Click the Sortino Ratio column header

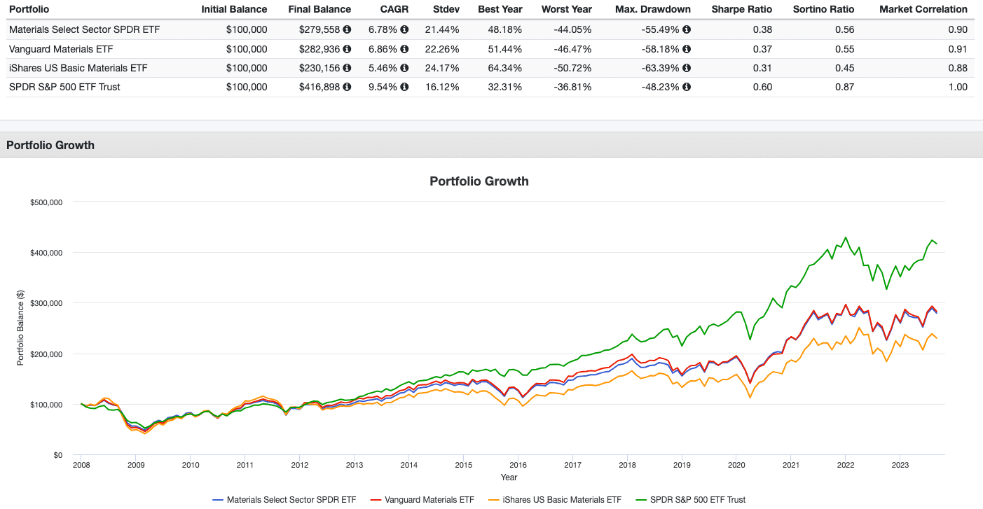point(823,10)
